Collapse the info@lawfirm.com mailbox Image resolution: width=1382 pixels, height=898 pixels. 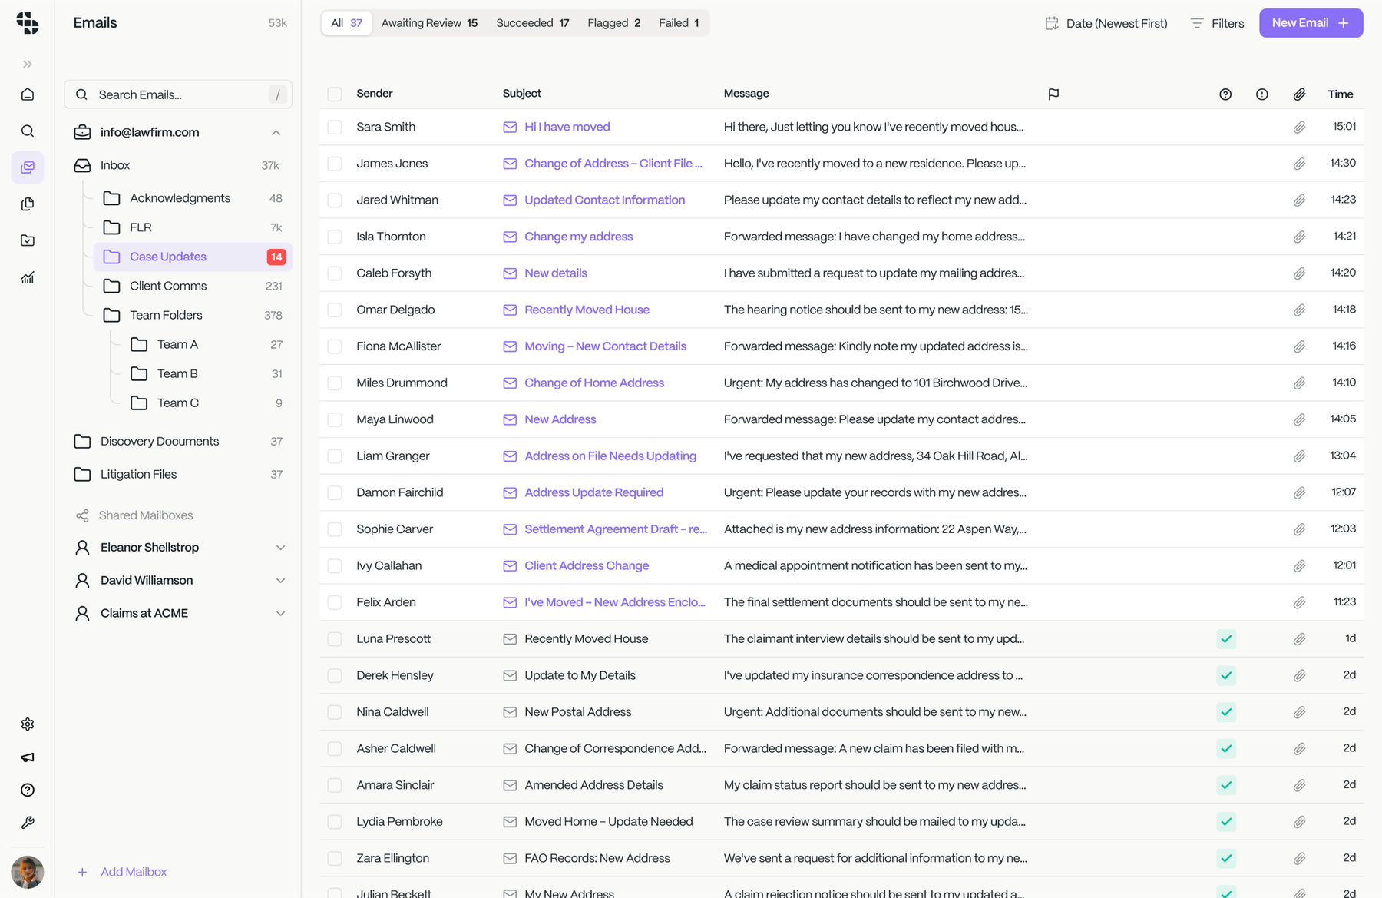[276, 133]
